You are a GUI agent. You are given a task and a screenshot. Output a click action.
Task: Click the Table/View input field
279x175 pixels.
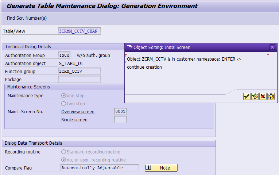[80, 31]
